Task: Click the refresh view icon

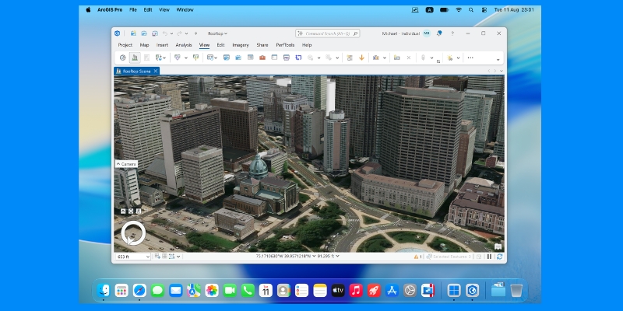Action: [x=499, y=257]
